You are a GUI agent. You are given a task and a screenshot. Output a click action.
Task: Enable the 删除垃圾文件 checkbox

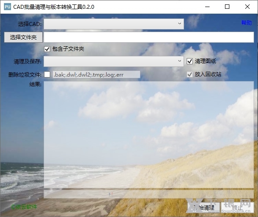coord(47,74)
